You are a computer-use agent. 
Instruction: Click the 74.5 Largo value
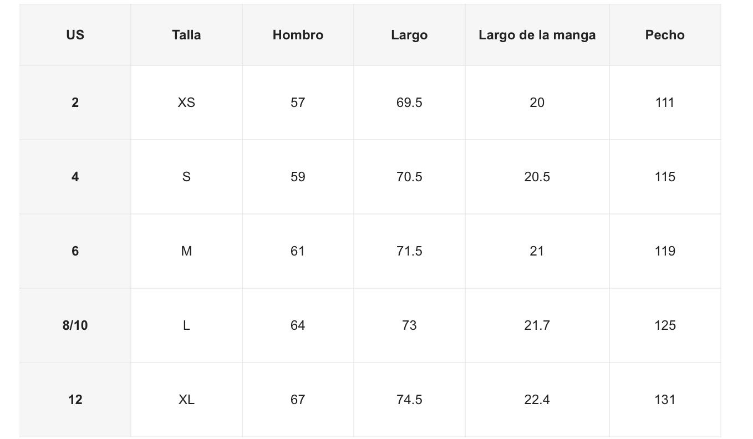tap(409, 400)
